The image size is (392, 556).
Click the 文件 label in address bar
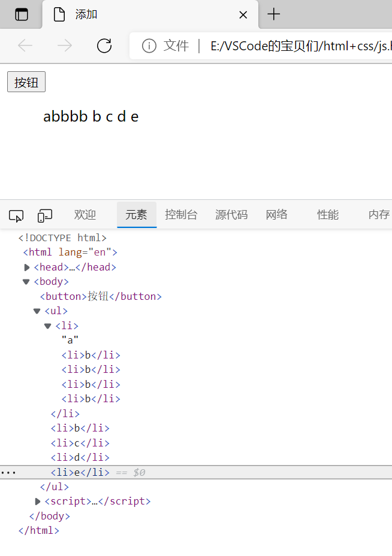(x=176, y=45)
